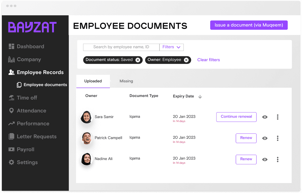
Task: Sort by Expiry Date arrow
Action: [200, 97]
